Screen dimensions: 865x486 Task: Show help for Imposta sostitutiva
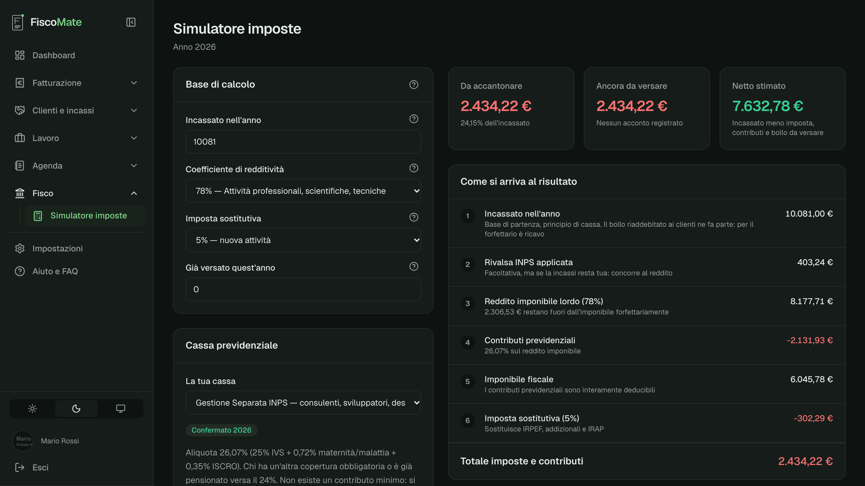pos(414,217)
